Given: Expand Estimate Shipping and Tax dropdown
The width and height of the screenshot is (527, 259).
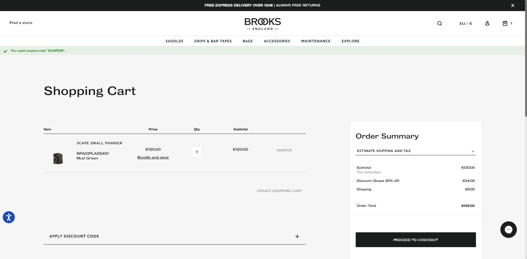Looking at the screenshot, I should click(416, 151).
